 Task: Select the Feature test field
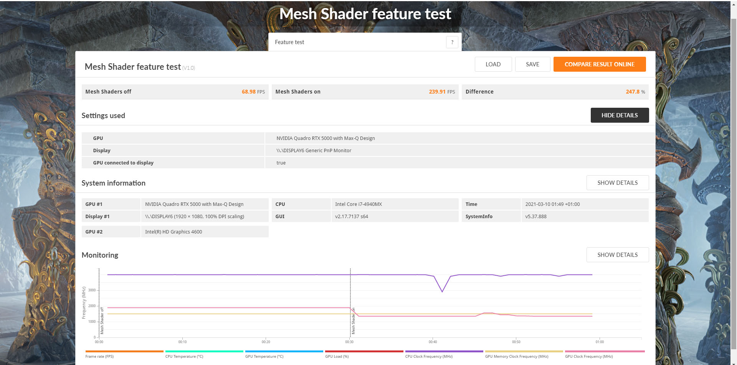coord(365,42)
